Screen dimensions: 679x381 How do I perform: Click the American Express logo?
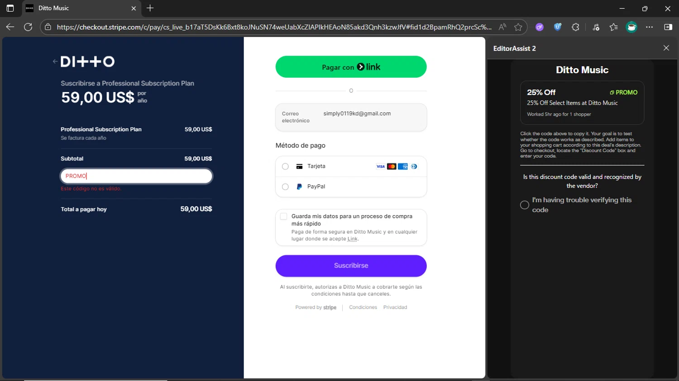click(x=403, y=166)
